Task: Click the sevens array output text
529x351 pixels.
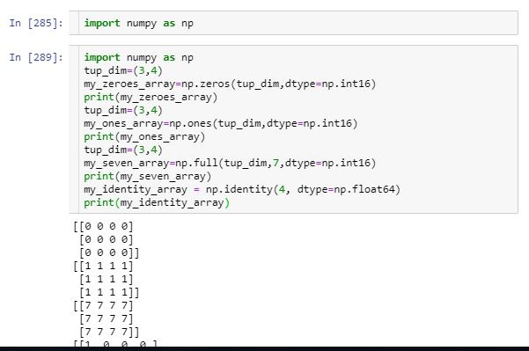Action: point(106,318)
